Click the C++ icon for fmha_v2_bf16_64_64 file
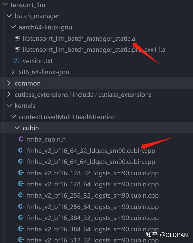The width and height of the screenshot is (193, 243). (21, 161)
